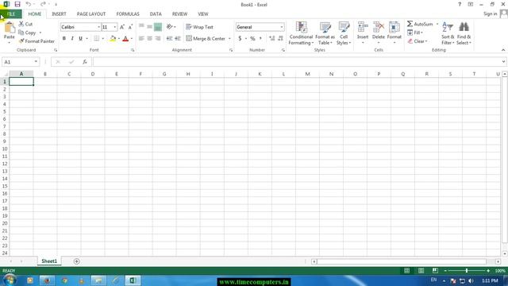
Task: Align text to the left
Action: 141,39
